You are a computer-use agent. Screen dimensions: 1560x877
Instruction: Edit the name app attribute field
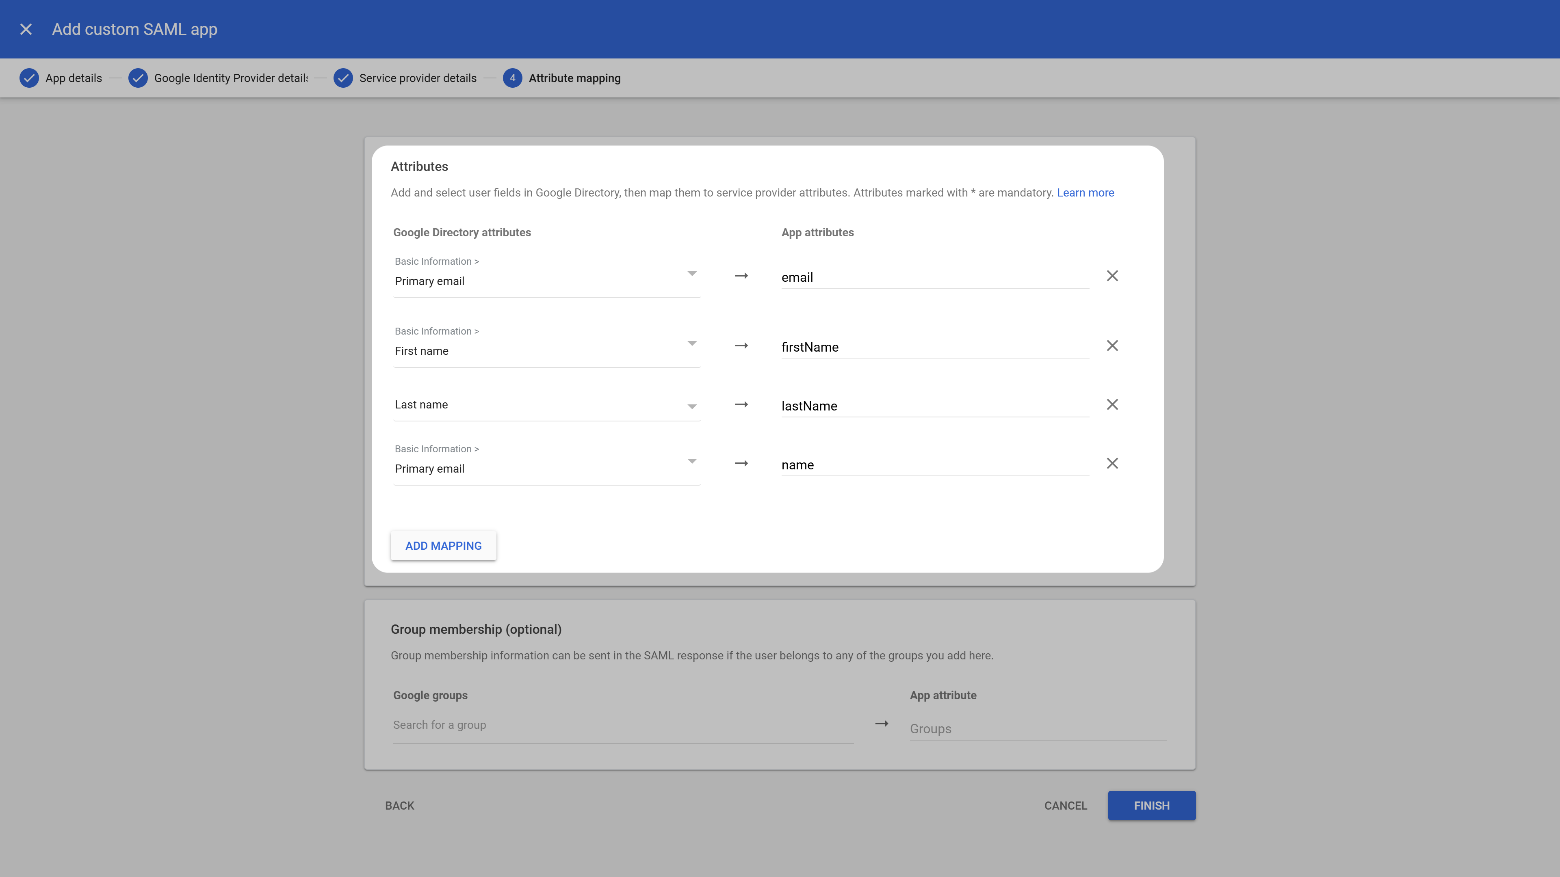click(934, 465)
